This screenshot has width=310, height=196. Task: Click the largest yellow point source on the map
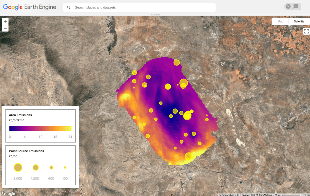(187, 116)
